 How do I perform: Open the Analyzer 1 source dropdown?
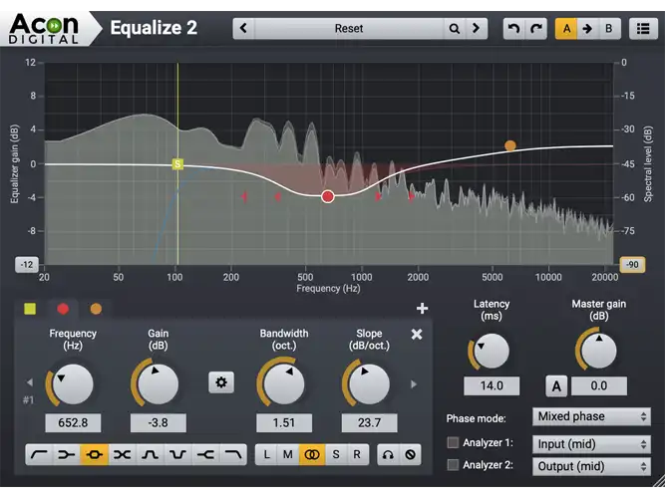[x=591, y=444]
